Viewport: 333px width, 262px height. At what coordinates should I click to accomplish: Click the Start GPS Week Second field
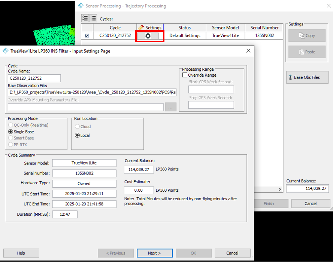(211, 89)
